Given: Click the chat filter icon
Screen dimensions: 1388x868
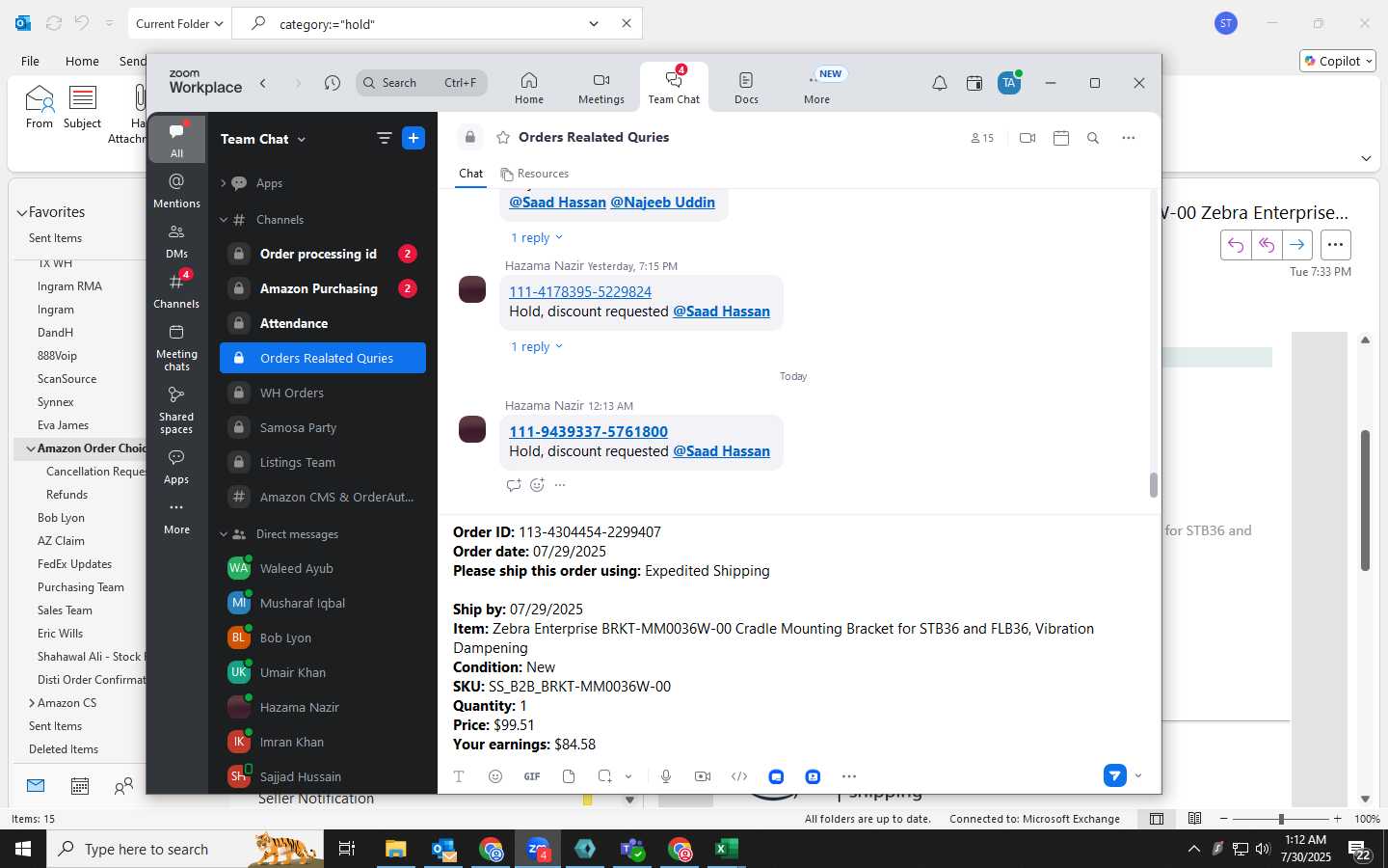Looking at the screenshot, I should 384,139.
